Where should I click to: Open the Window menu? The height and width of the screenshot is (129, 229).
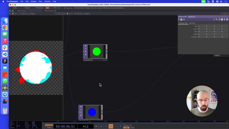tap(47, 1)
